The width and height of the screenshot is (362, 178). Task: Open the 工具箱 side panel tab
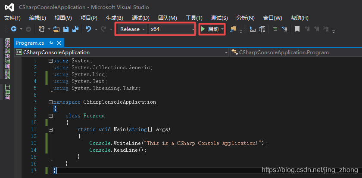coord(7,92)
